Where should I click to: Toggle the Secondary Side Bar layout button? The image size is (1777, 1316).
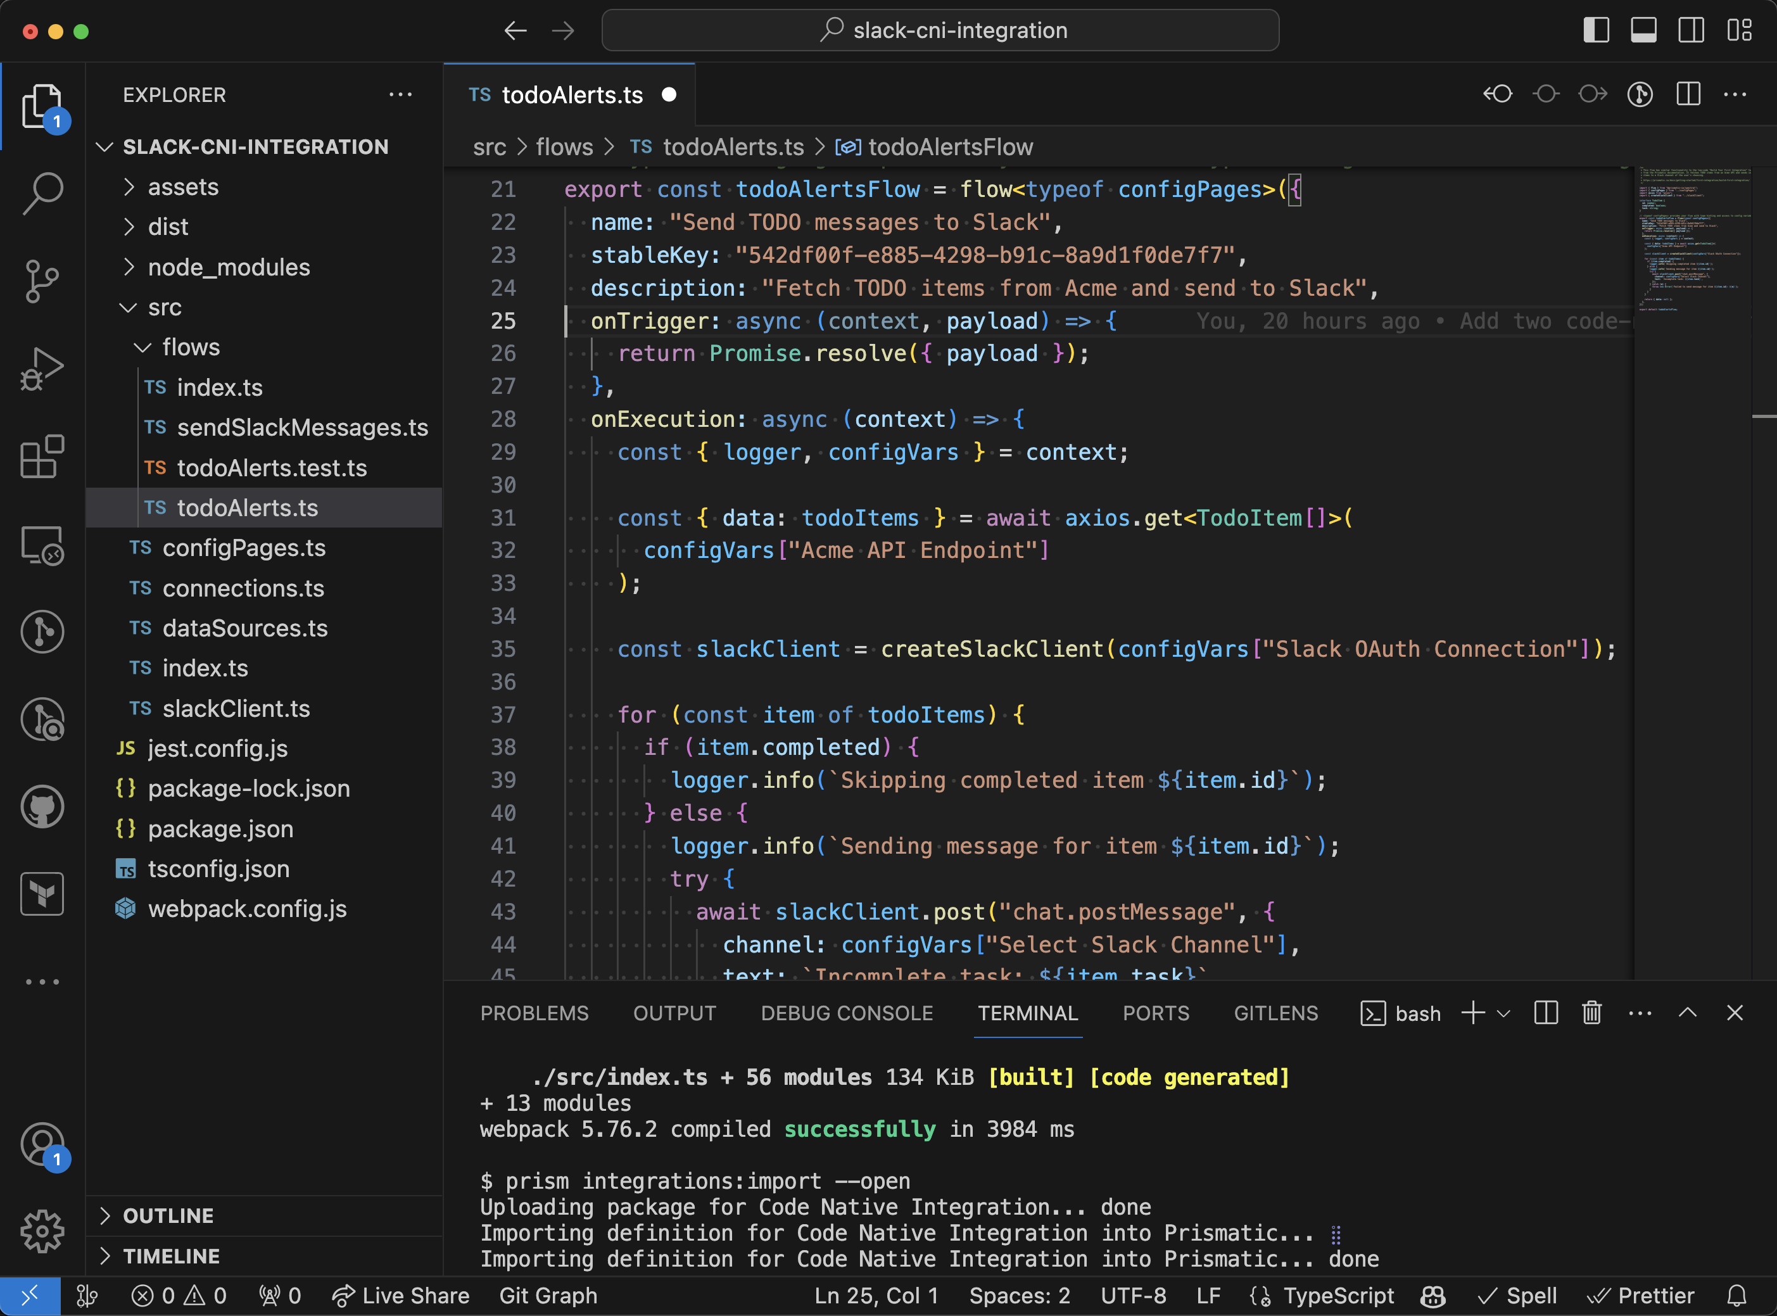point(1690,30)
